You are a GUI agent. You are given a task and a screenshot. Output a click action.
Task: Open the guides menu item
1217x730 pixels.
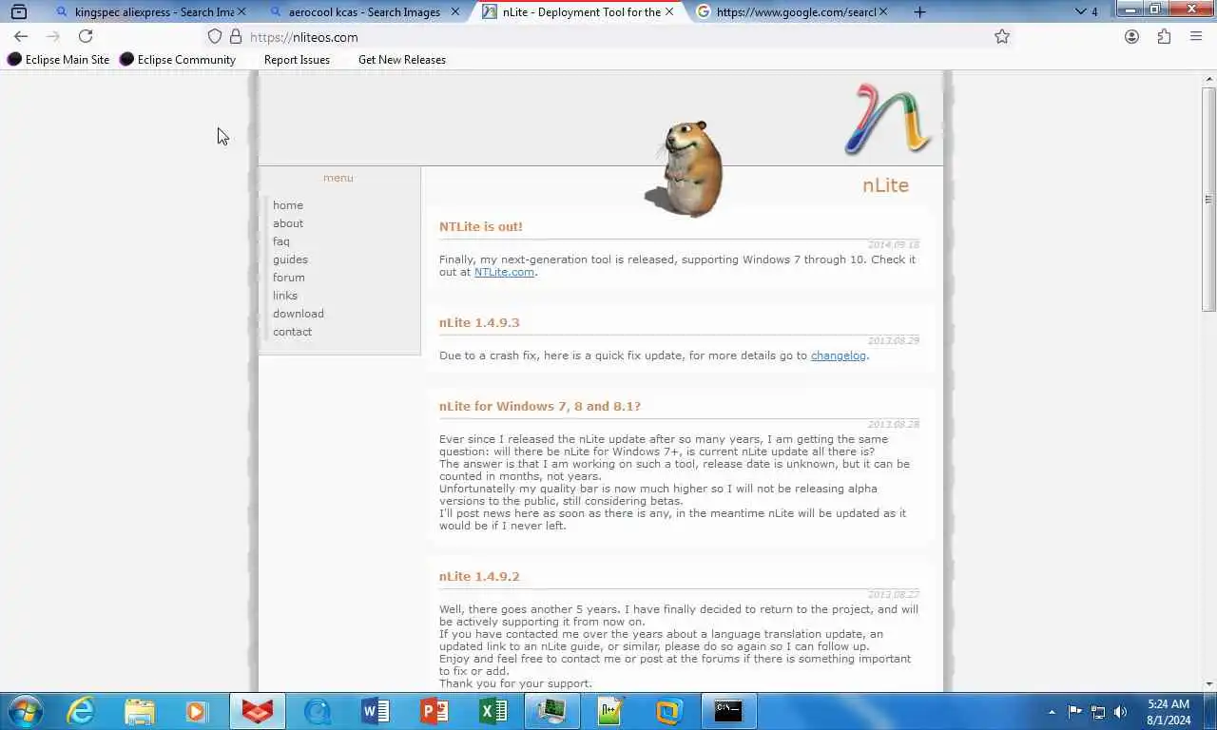pyautogui.click(x=290, y=259)
